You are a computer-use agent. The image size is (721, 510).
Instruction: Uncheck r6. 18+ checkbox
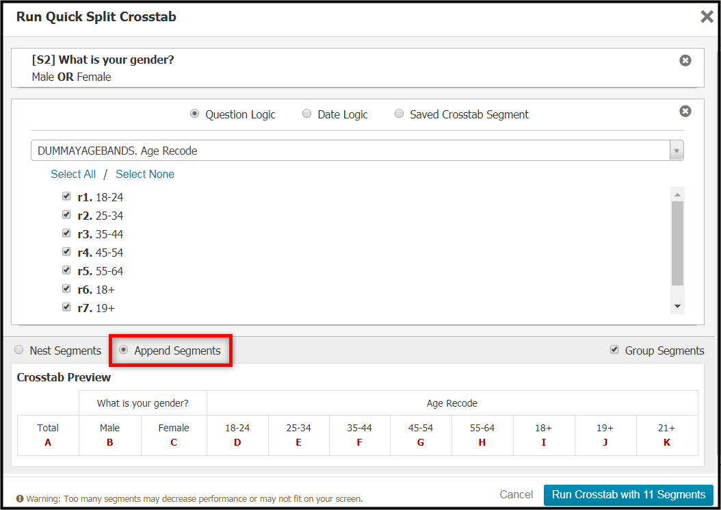point(66,289)
